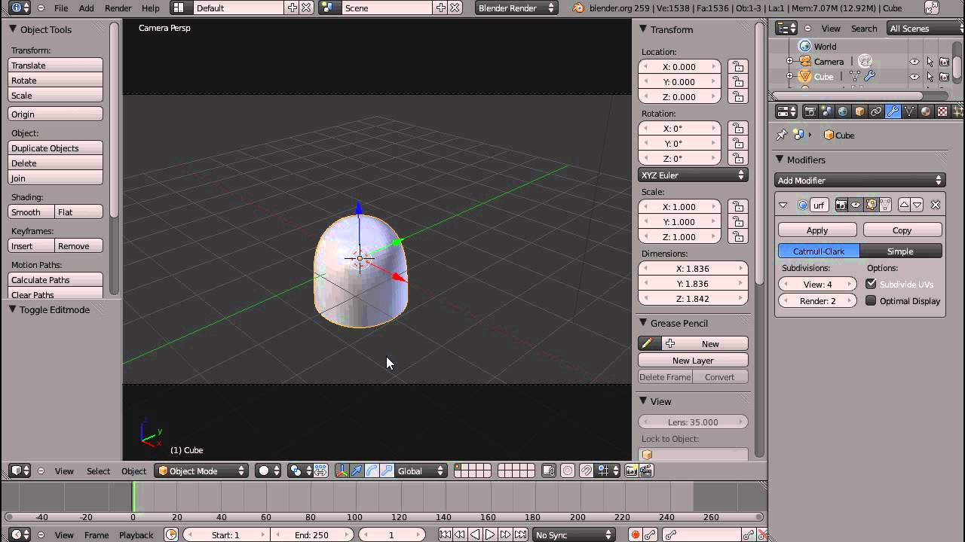
Task: Toggle Cube selectability cursor in outliner
Action: 930,77
